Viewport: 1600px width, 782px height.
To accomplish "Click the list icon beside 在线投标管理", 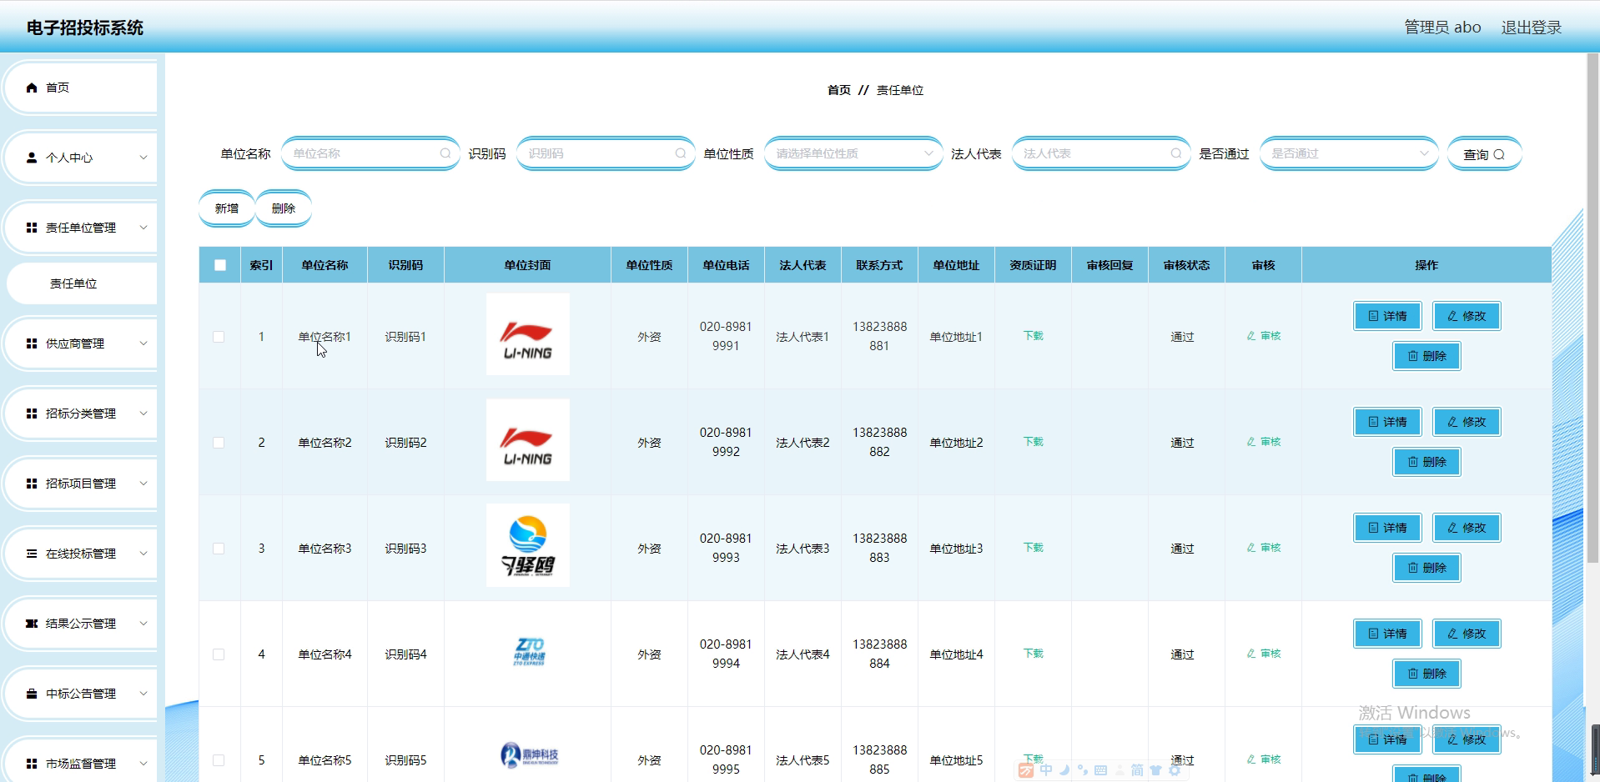I will [32, 554].
